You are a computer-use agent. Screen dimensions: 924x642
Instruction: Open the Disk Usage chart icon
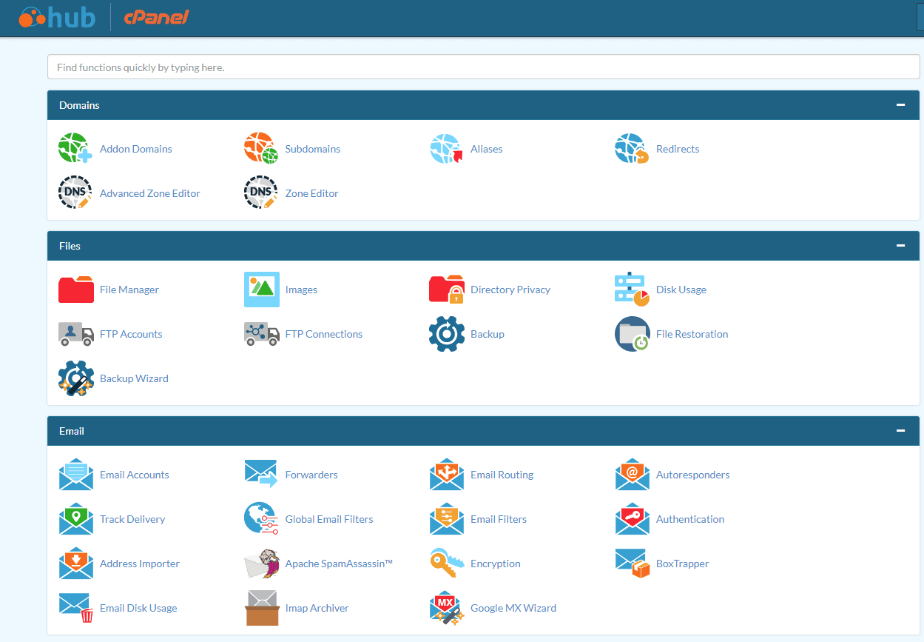(631, 289)
